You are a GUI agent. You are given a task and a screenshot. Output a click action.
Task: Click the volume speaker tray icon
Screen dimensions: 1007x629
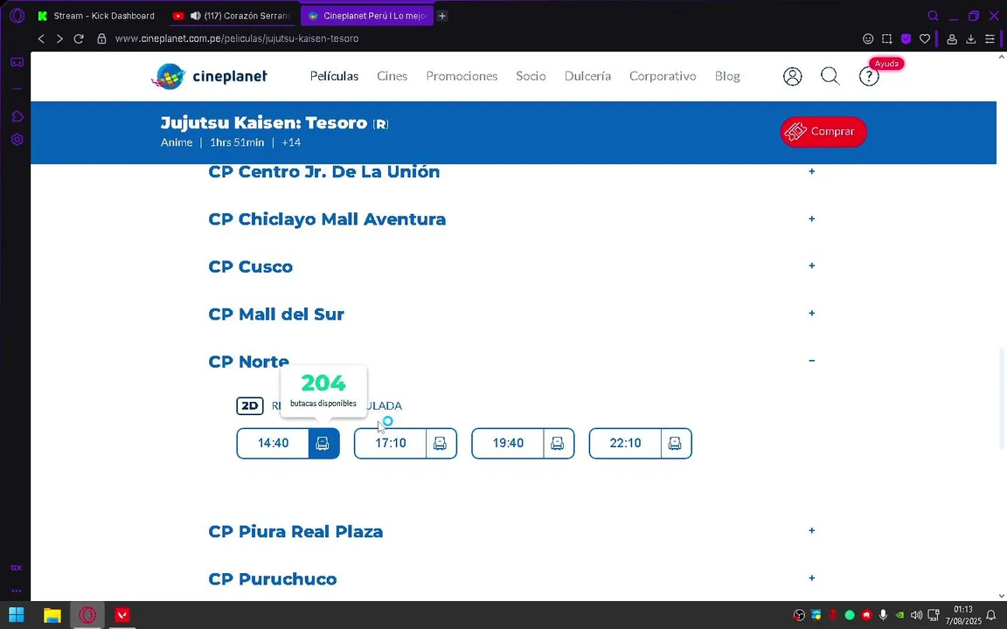coord(916,615)
